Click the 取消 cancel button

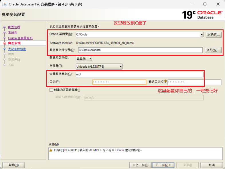pyautogui.click(x=212, y=165)
